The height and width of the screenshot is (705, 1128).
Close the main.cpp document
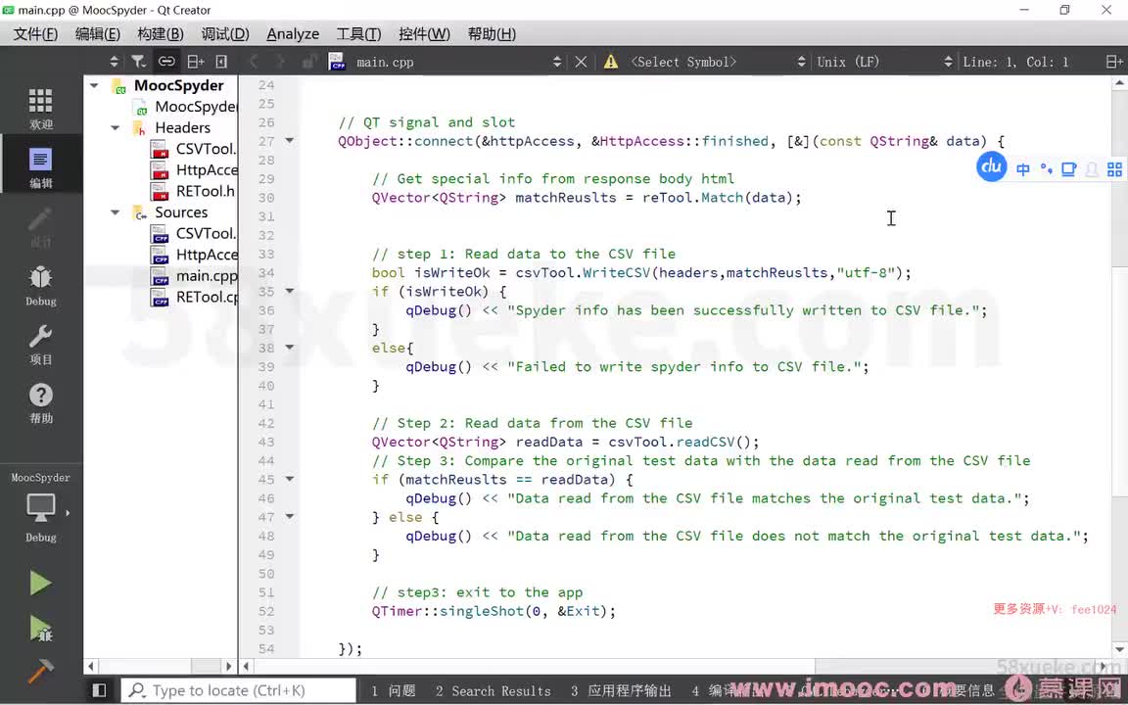(582, 62)
